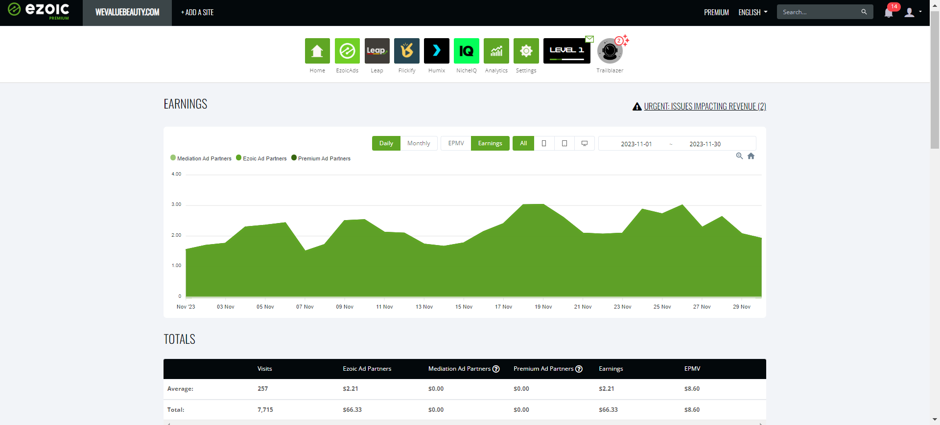Click the Earnings page heading
940x425 pixels.
point(186,104)
